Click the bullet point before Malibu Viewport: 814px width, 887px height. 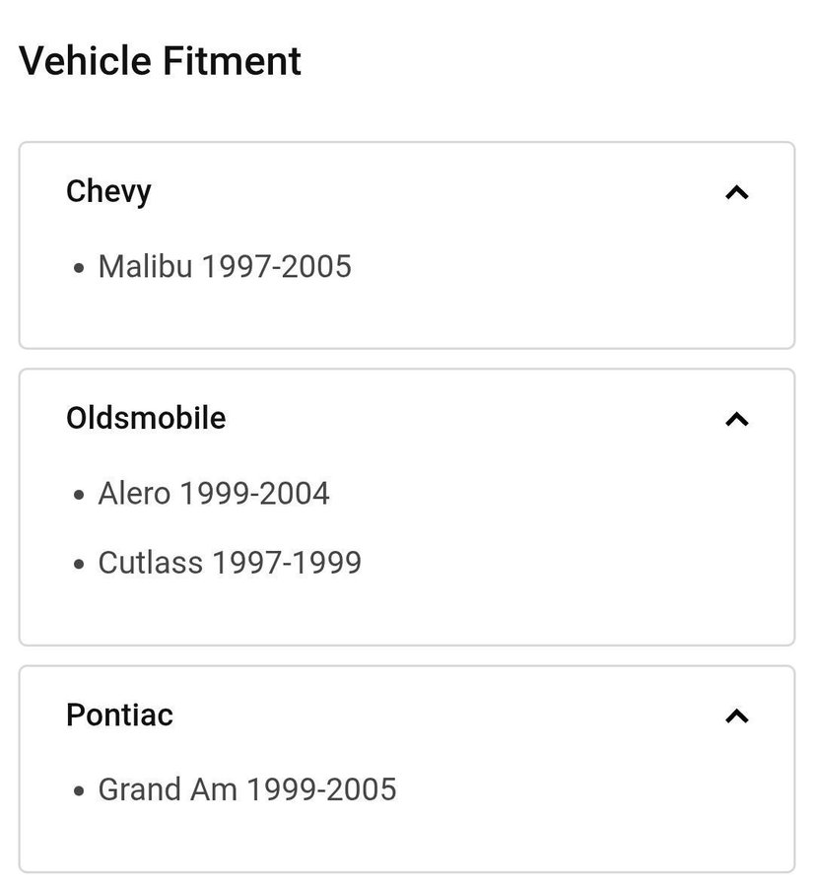[x=79, y=268]
